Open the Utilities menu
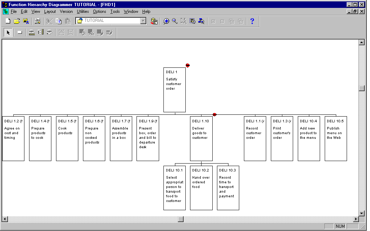370x231 pixels. coord(83,11)
